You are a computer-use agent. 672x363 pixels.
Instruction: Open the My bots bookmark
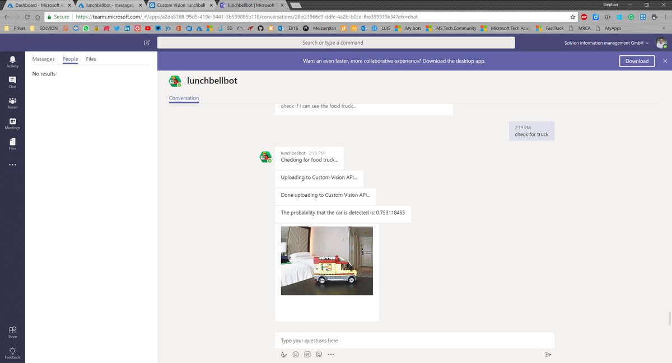click(408, 28)
